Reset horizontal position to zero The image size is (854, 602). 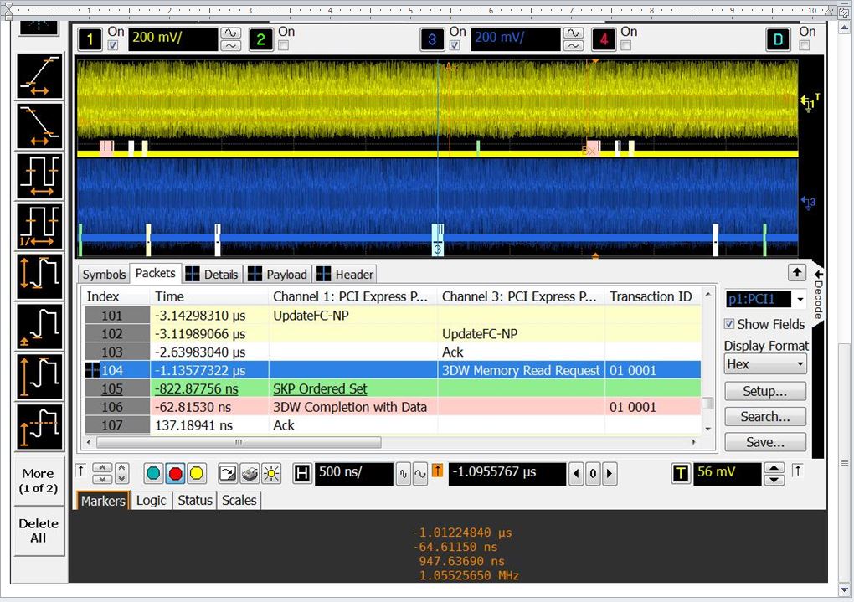tap(593, 474)
